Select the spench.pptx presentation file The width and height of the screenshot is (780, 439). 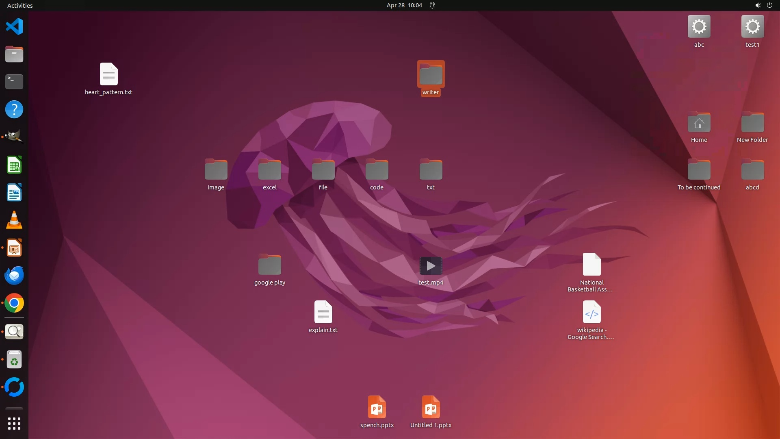click(377, 408)
